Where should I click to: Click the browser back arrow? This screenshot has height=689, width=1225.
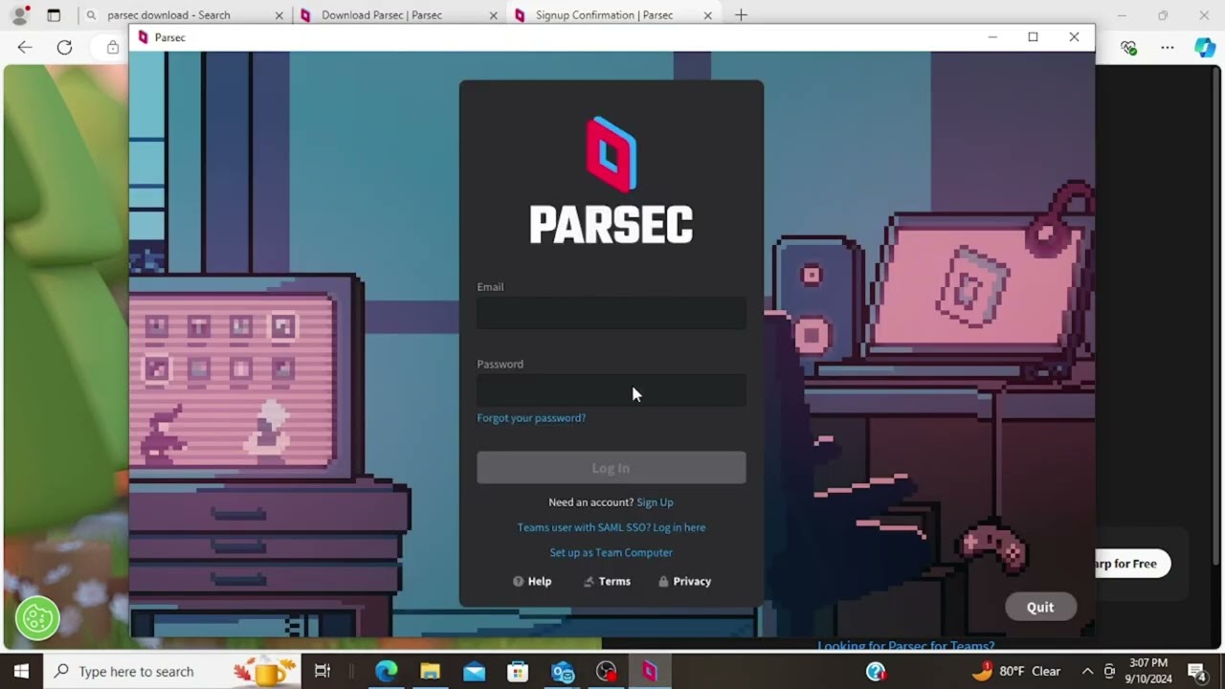(25, 47)
